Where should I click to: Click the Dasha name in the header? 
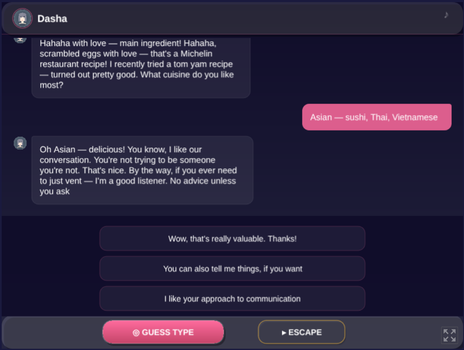point(52,19)
